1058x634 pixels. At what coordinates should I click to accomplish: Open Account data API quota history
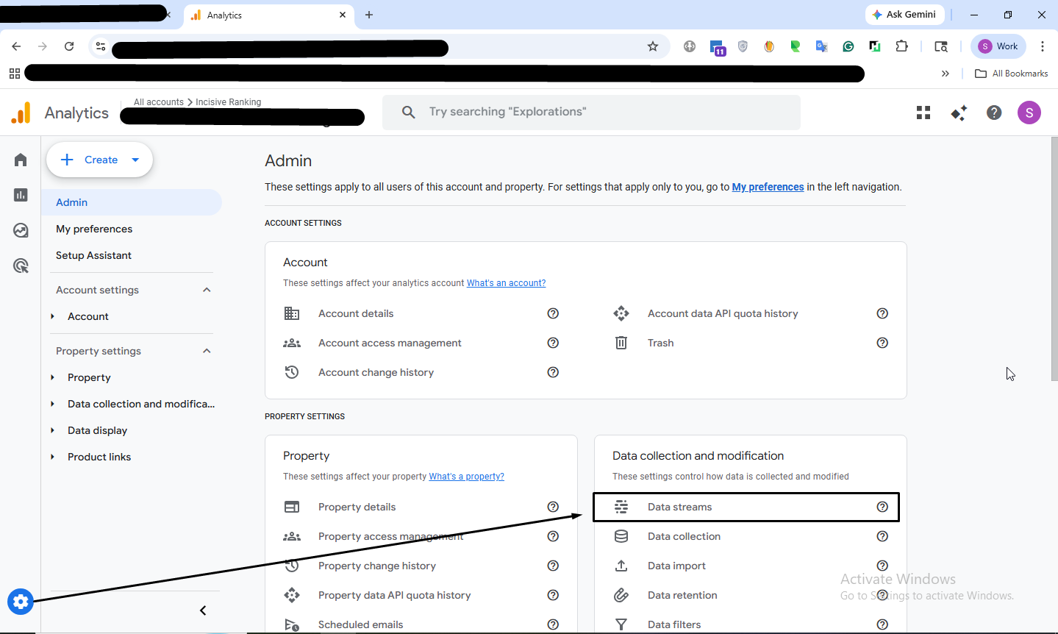(723, 313)
